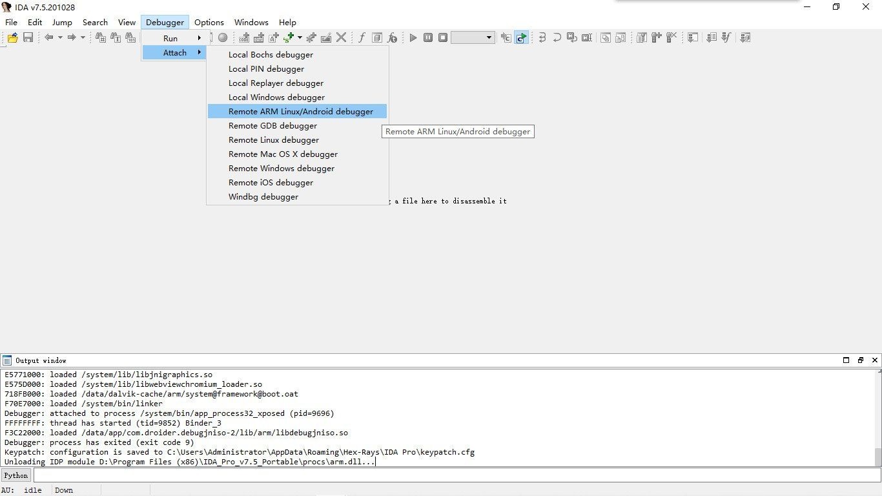Click the add watch toolbar icon
The width and height of the screenshot is (882, 496).
[x=657, y=37]
